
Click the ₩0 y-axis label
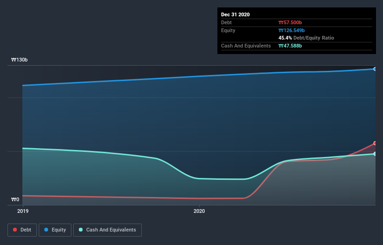click(x=15, y=199)
